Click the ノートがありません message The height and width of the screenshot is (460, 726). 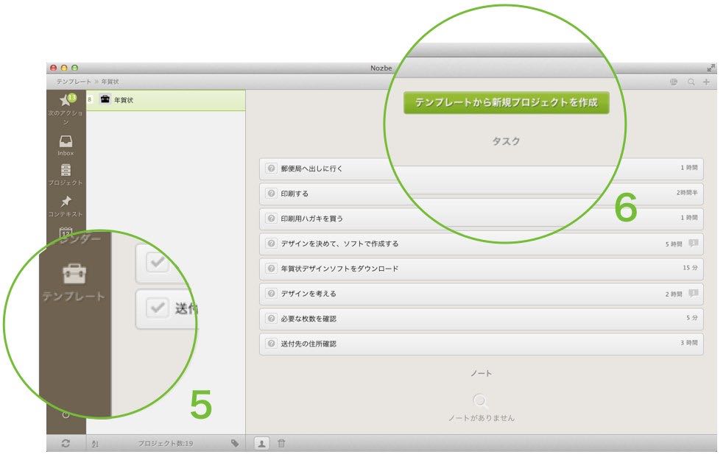point(481,418)
